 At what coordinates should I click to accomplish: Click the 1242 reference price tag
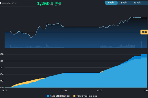(144, 32)
